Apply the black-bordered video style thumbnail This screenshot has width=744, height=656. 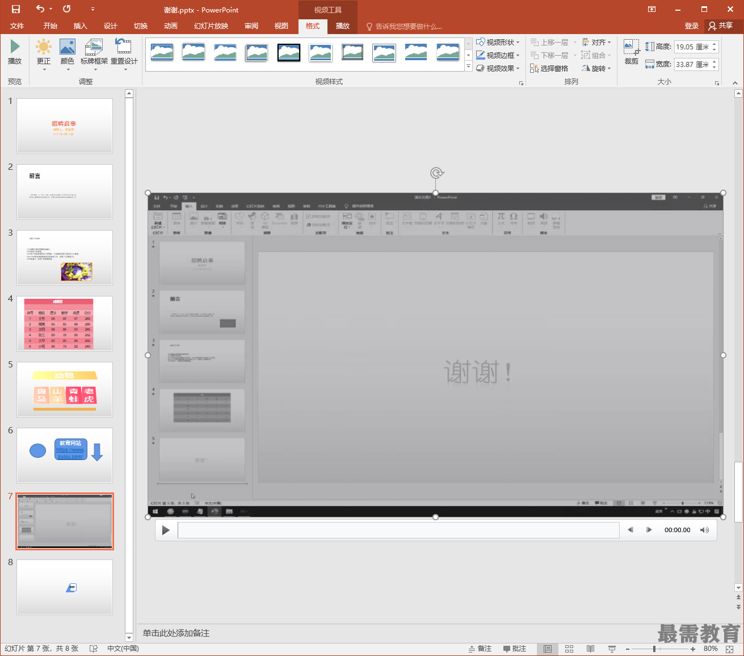(289, 52)
